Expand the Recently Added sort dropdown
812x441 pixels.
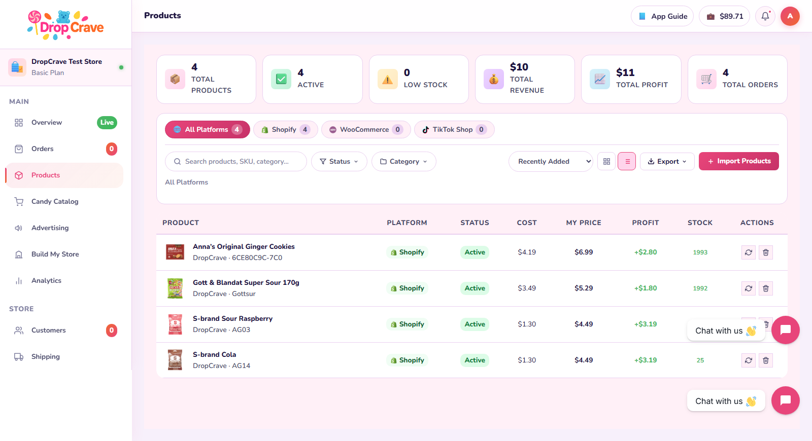(551, 161)
